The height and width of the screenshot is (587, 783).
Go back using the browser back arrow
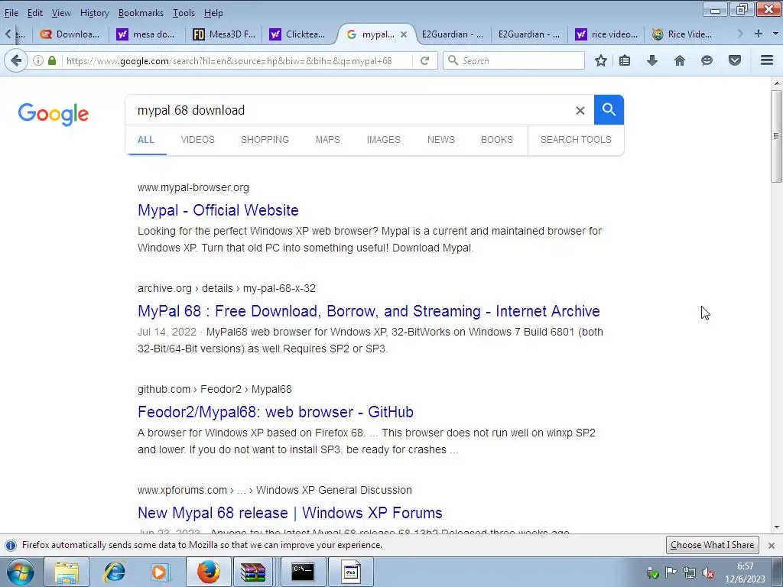pos(16,61)
